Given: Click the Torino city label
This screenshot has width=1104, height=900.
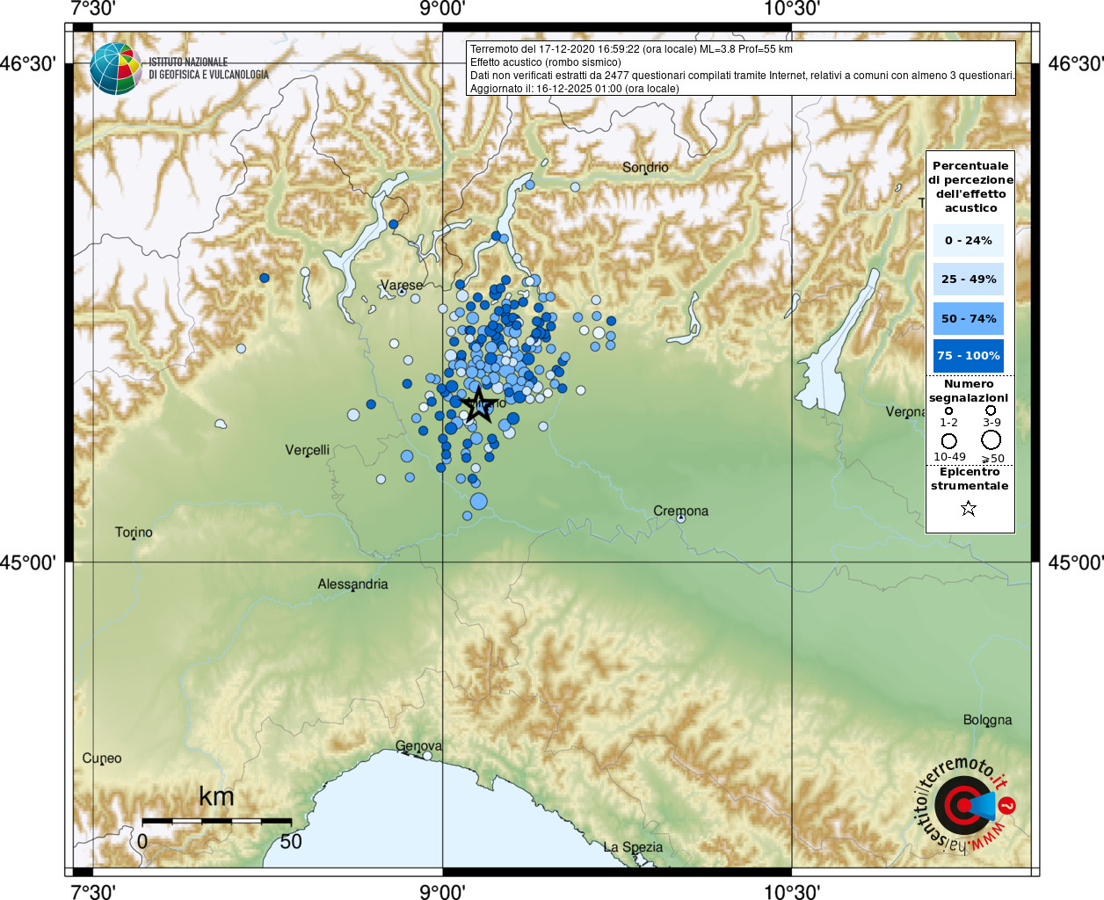Looking at the screenshot, I should 134,532.
